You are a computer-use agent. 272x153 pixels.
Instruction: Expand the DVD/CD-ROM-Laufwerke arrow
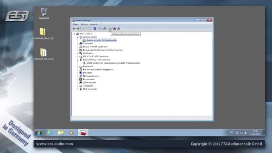(x=77, y=47)
